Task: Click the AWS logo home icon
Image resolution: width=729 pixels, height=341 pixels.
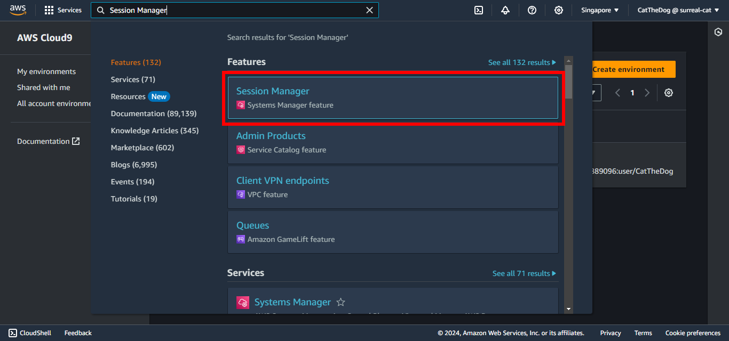Action: tap(18, 10)
